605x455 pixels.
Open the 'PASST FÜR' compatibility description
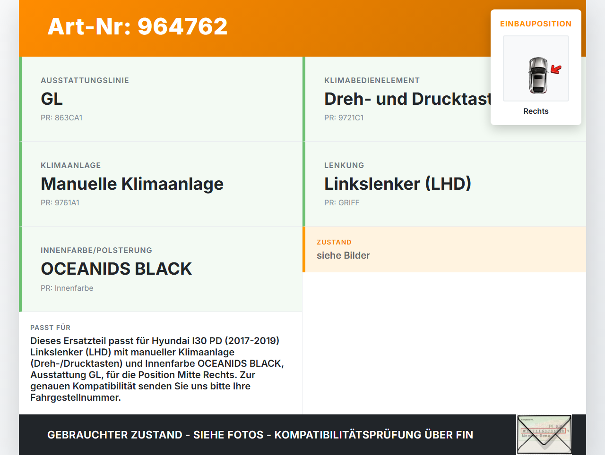pyautogui.click(x=50, y=327)
